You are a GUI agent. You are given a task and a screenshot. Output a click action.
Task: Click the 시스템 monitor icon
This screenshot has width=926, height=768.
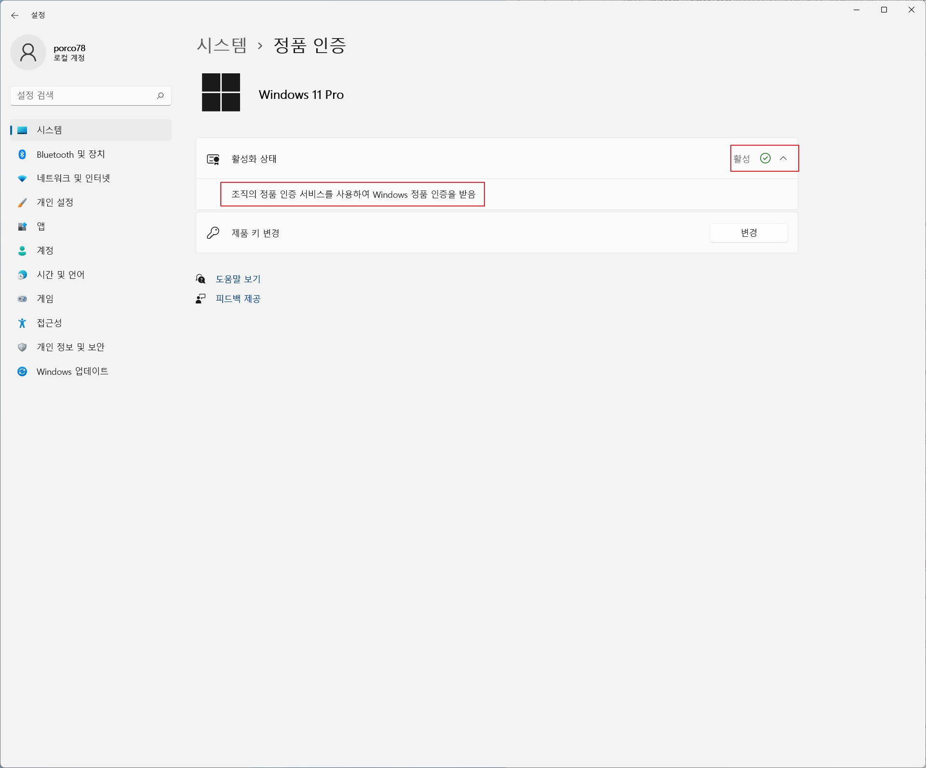click(22, 130)
